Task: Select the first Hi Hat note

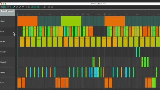Action: point(22,42)
